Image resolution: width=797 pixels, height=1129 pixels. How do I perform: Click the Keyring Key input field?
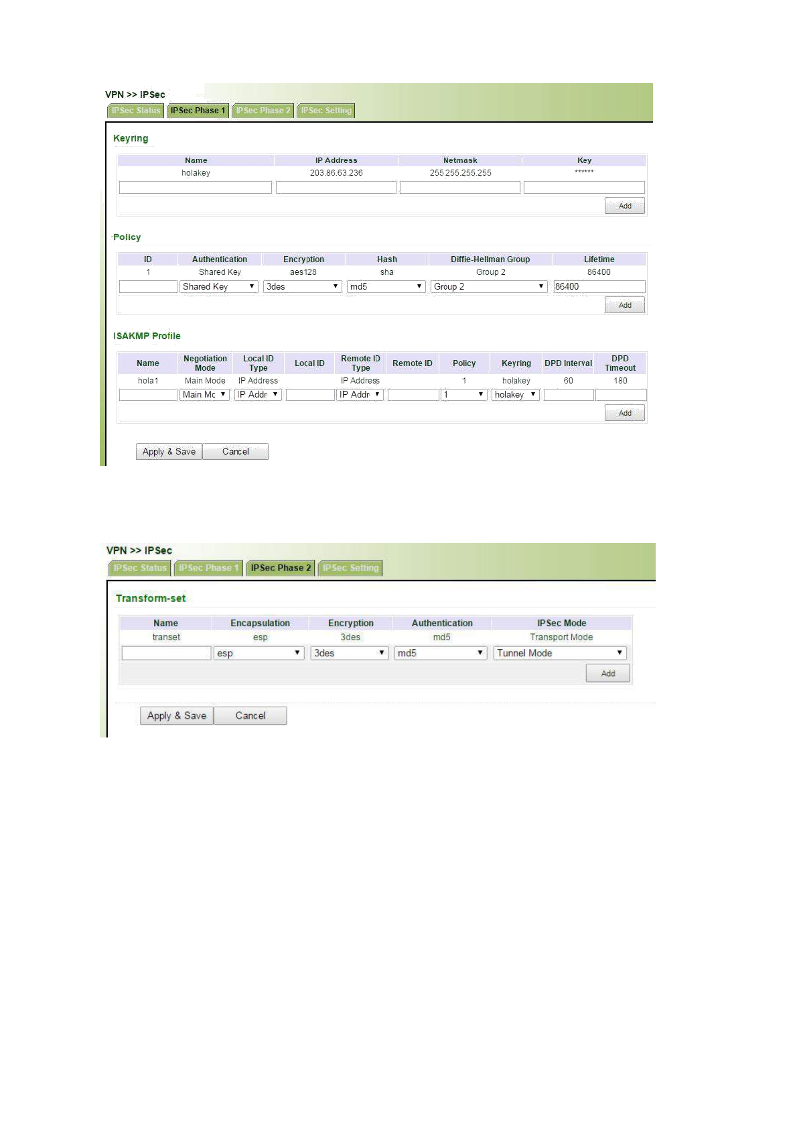tap(584, 187)
